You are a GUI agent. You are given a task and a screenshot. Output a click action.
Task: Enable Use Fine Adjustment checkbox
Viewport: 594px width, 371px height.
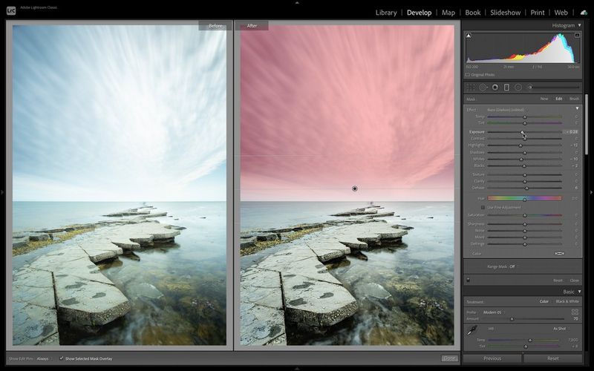tap(483, 207)
